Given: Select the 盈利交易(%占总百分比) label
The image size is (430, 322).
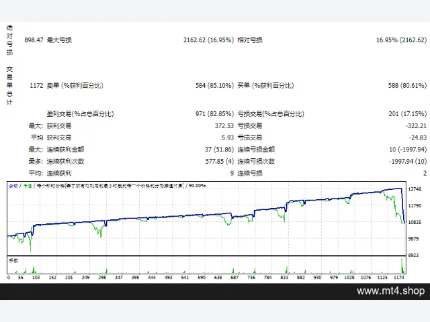Looking at the screenshot, I should pos(80,113).
